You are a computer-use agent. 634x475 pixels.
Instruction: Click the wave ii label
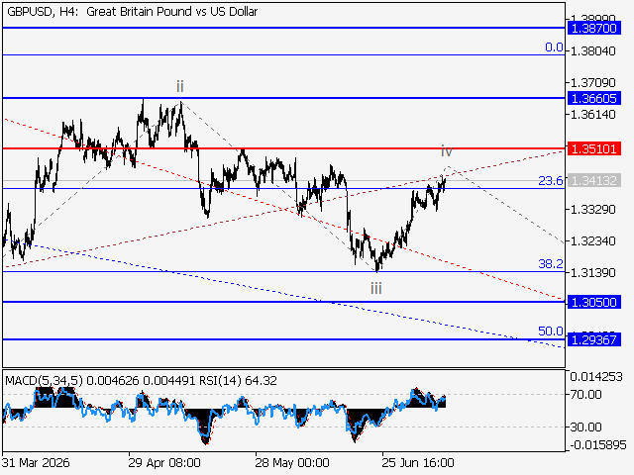tap(180, 86)
